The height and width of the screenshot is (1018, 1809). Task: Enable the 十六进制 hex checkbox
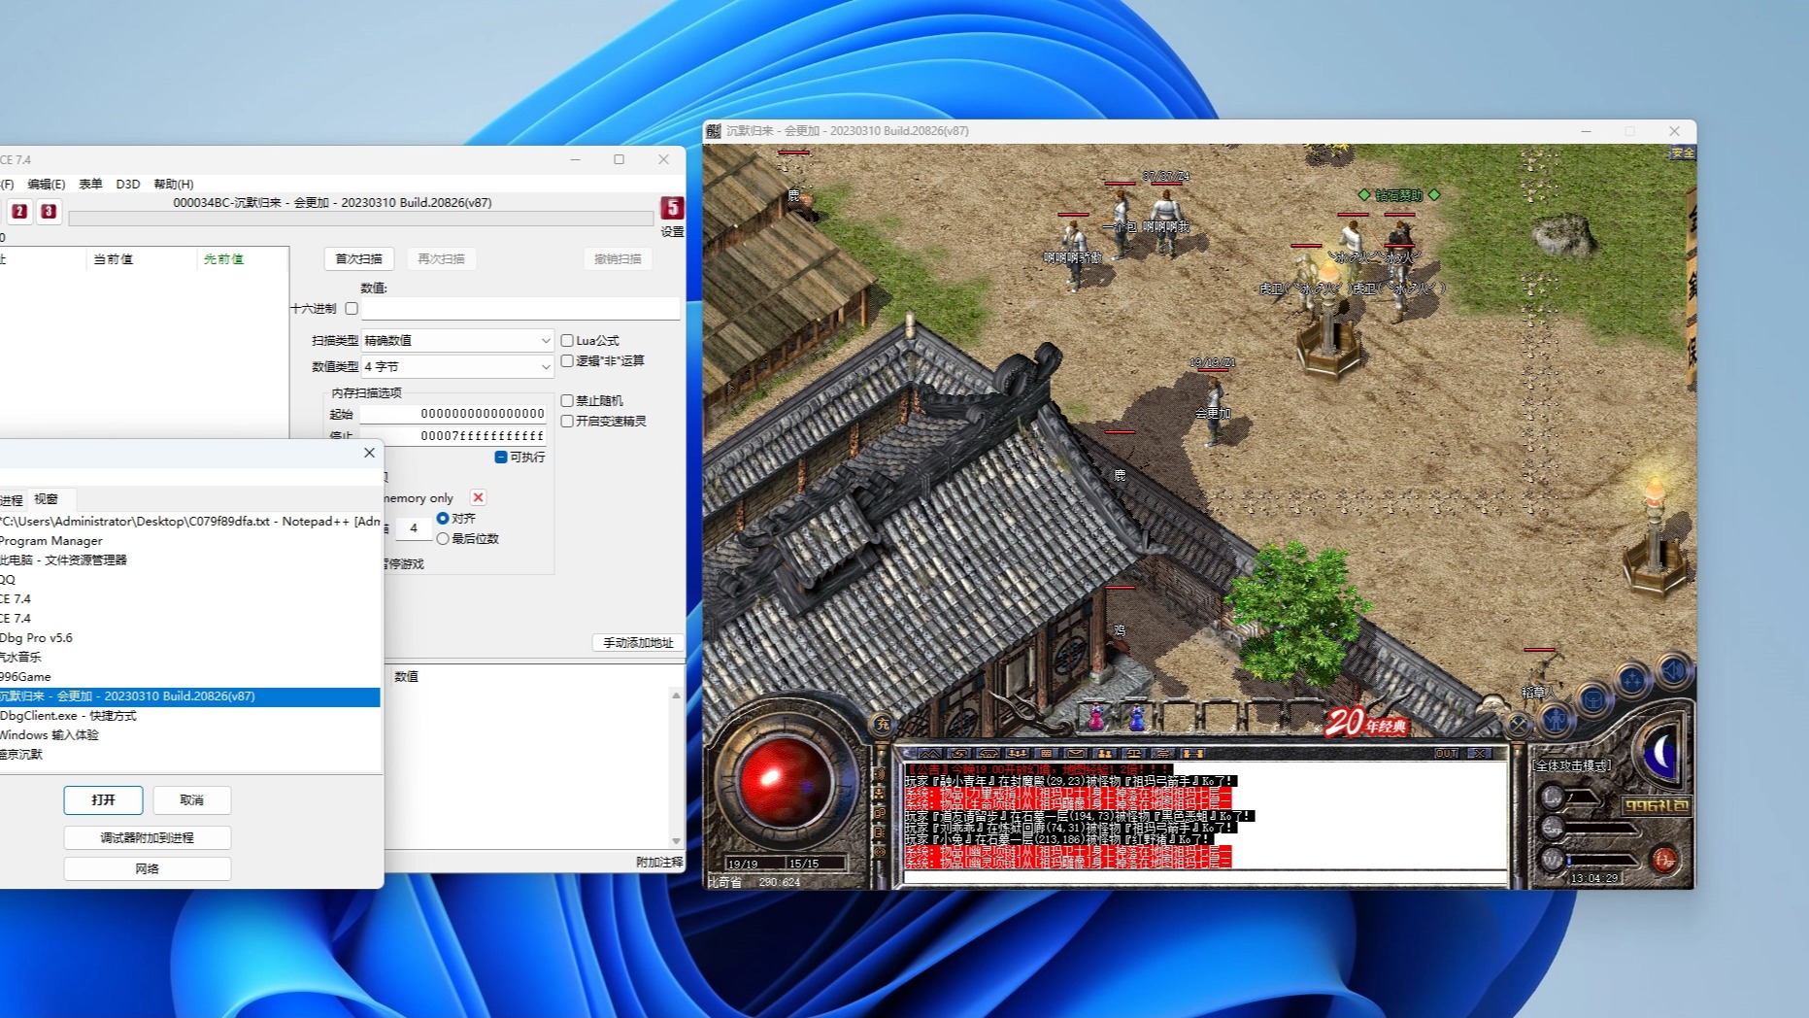(x=352, y=308)
